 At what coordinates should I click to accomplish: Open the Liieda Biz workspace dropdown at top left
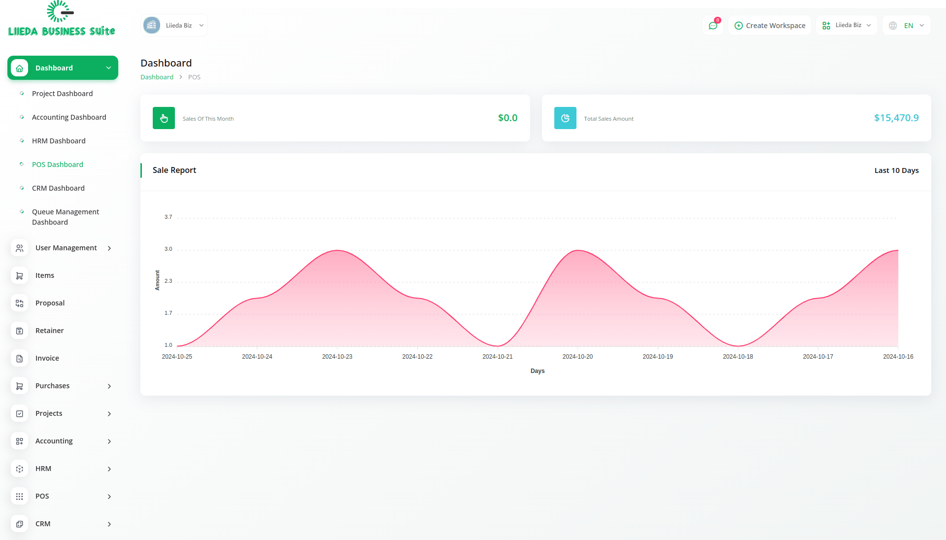tap(174, 26)
